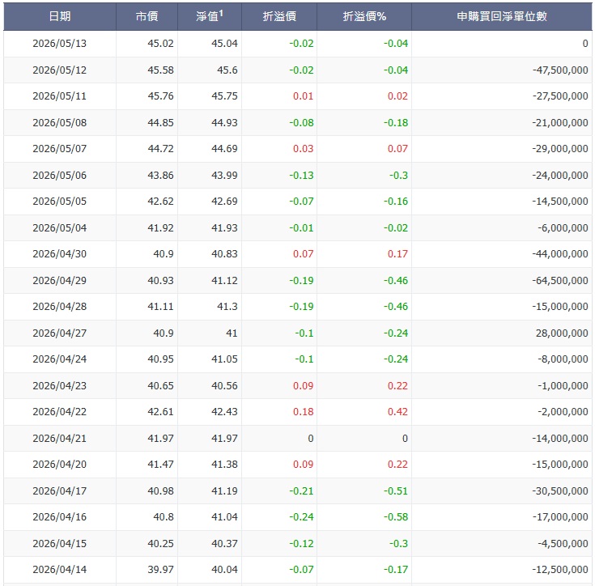Click the 日期 column header
Image resolution: width=595 pixels, height=586 pixels.
point(60,16)
